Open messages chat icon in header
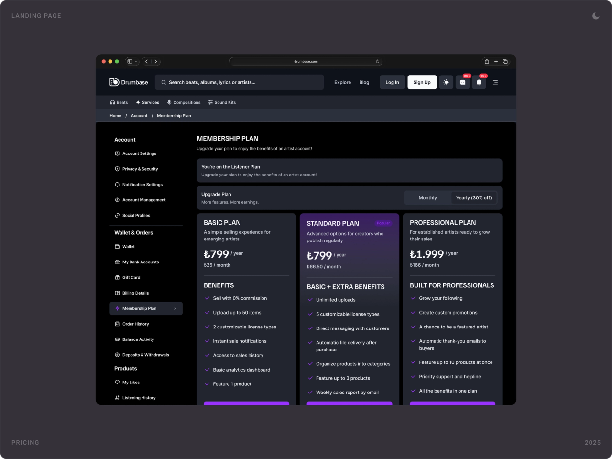 pyautogui.click(x=463, y=82)
